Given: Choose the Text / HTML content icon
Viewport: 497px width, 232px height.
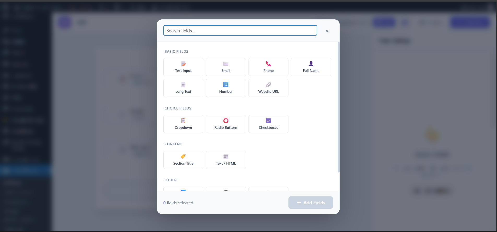Looking at the screenshot, I should pos(226,157).
